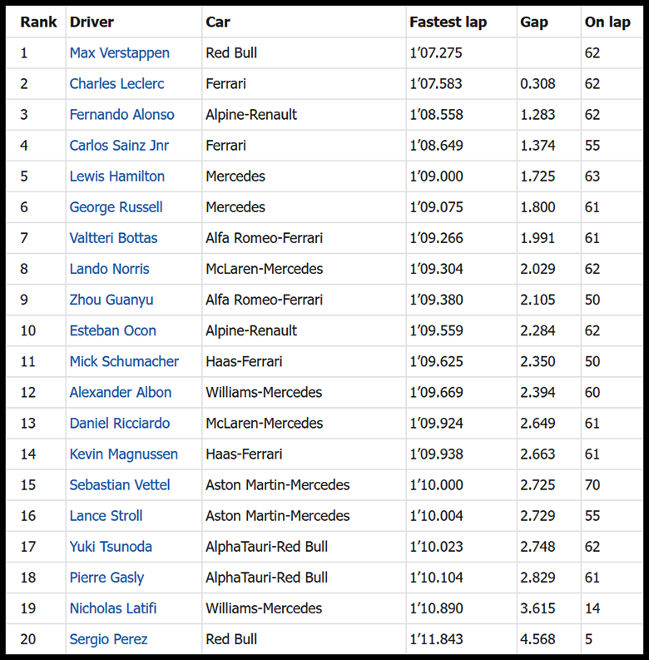Click the Zhou Guanyu link
The image size is (649, 660).
coord(111,300)
